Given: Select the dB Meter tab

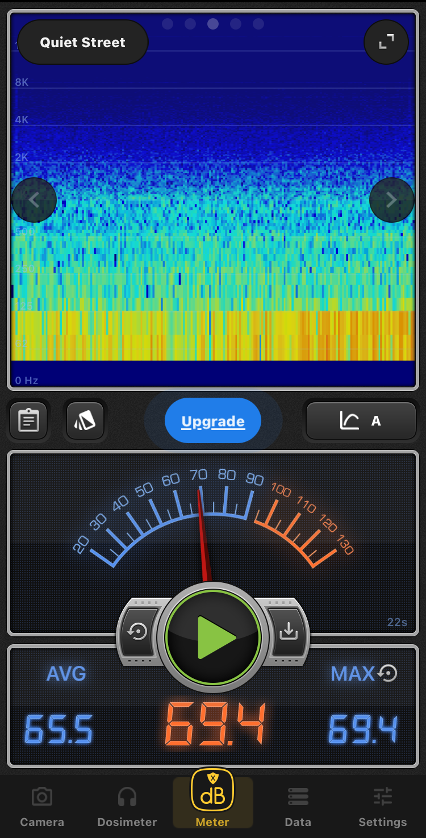Looking at the screenshot, I should pos(212,798).
